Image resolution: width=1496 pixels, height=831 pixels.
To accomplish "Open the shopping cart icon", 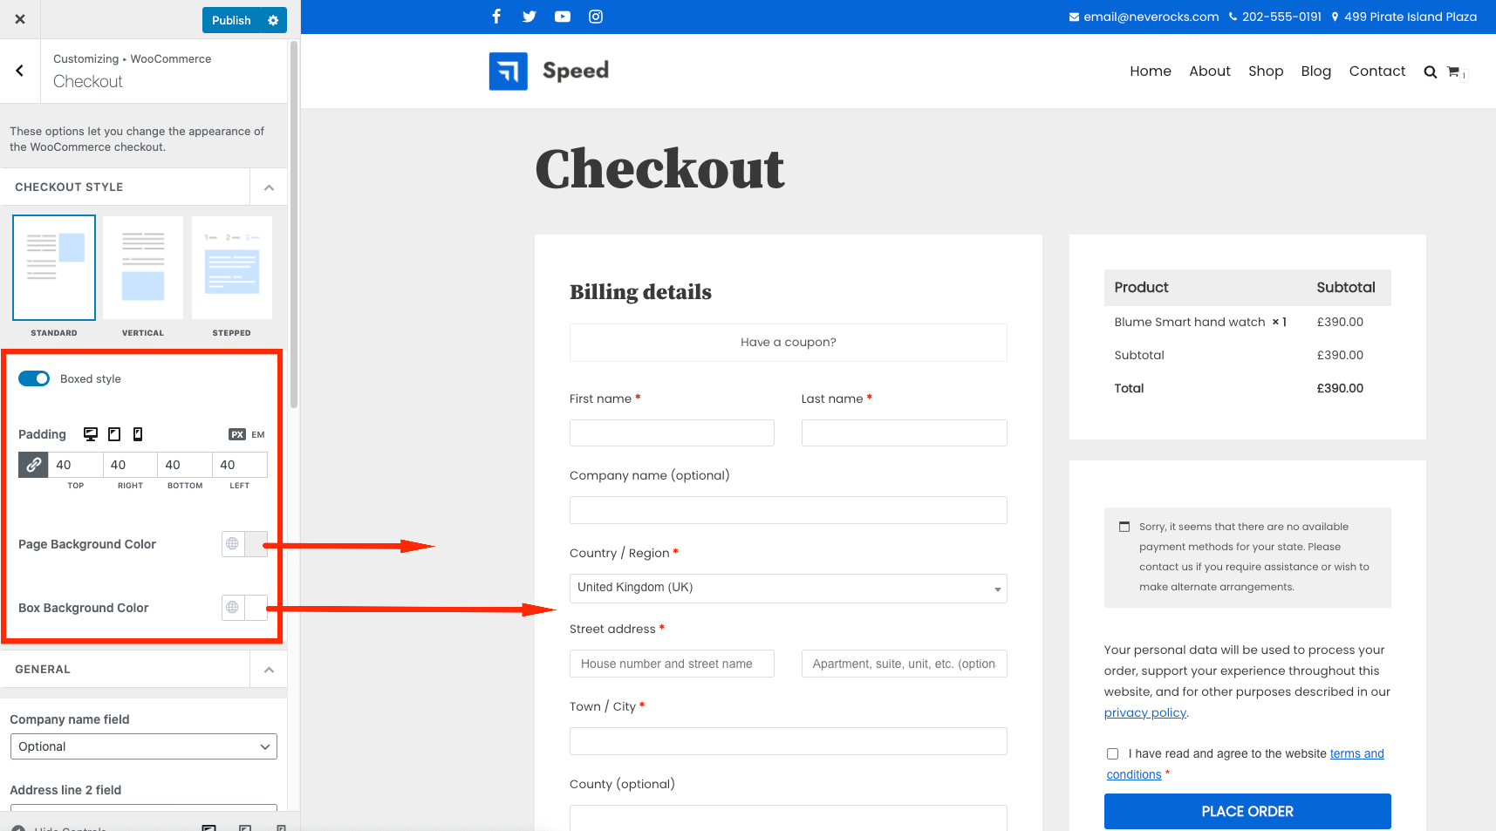I will 1453,72.
